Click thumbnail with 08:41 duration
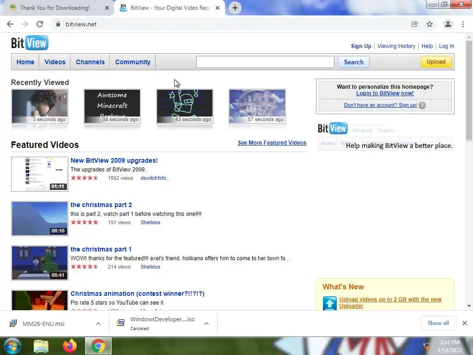Image resolution: width=473 pixels, height=355 pixels. (40, 263)
